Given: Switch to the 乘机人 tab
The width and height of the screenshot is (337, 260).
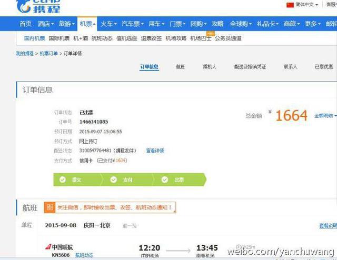Looking at the screenshot, I should tap(210, 67).
